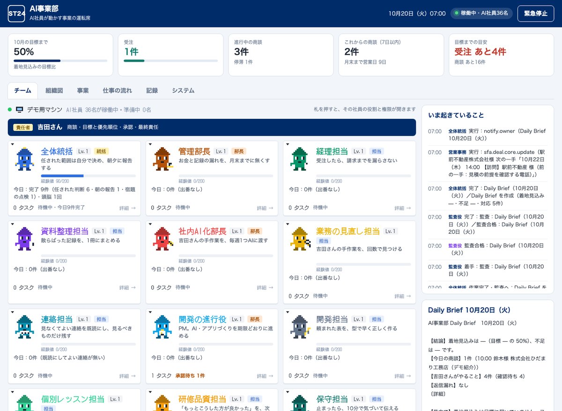Click the notify.owner log entry
Image resolution: width=562 pixels, height=411 pixels.
[x=488, y=135]
